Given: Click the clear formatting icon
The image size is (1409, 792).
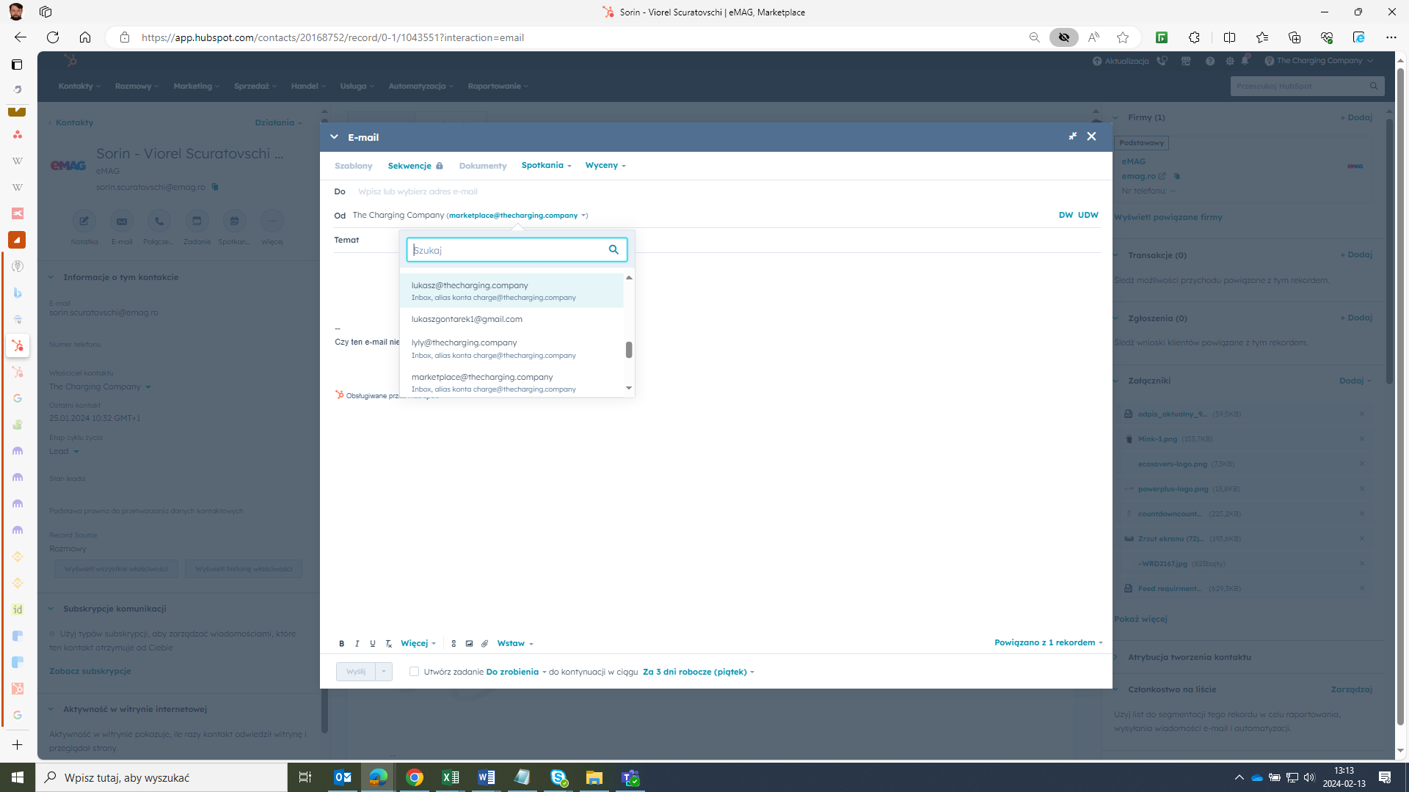Looking at the screenshot, I should (388, 643).
